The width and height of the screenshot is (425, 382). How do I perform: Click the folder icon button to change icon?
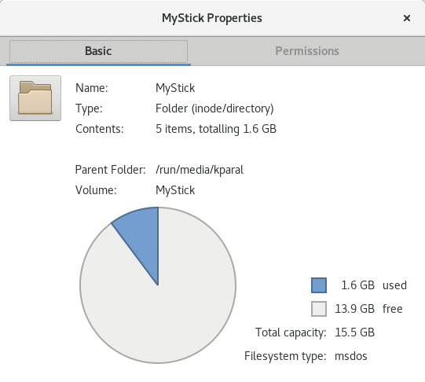click(35, 98)
